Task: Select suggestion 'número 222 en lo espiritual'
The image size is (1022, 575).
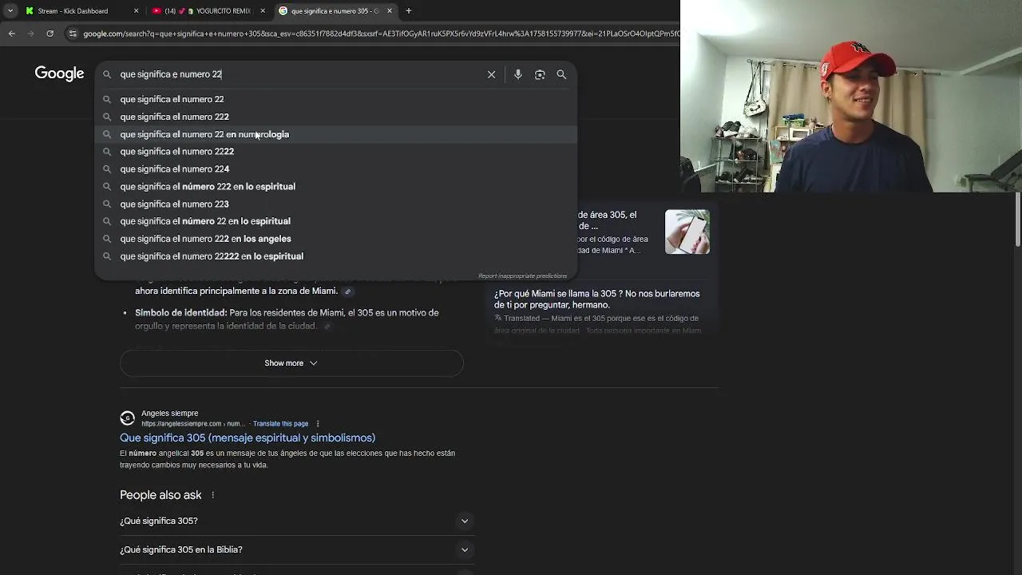Action: pyautogui.click(x=335, y=187)
